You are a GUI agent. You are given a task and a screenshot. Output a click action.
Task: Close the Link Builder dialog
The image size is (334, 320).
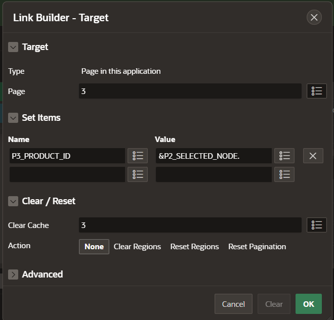pyautogui.click(x=314, y=18)
